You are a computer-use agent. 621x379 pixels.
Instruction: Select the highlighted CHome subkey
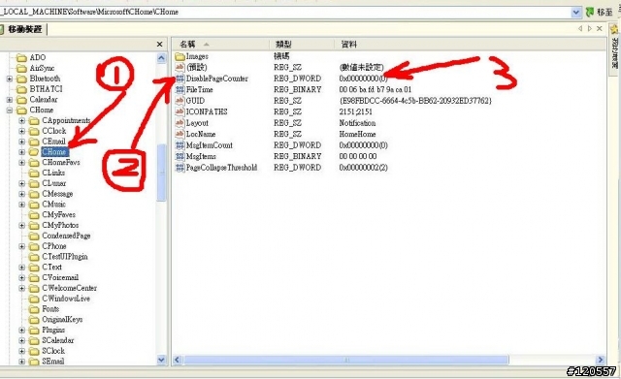point(54,152)
